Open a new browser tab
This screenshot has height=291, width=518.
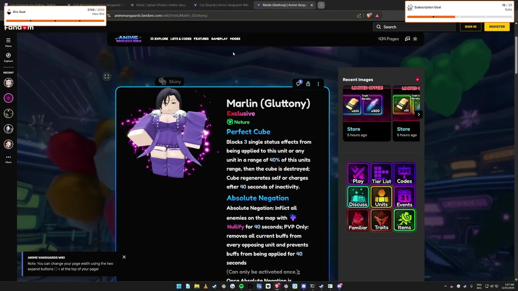[x=321, y=5]
